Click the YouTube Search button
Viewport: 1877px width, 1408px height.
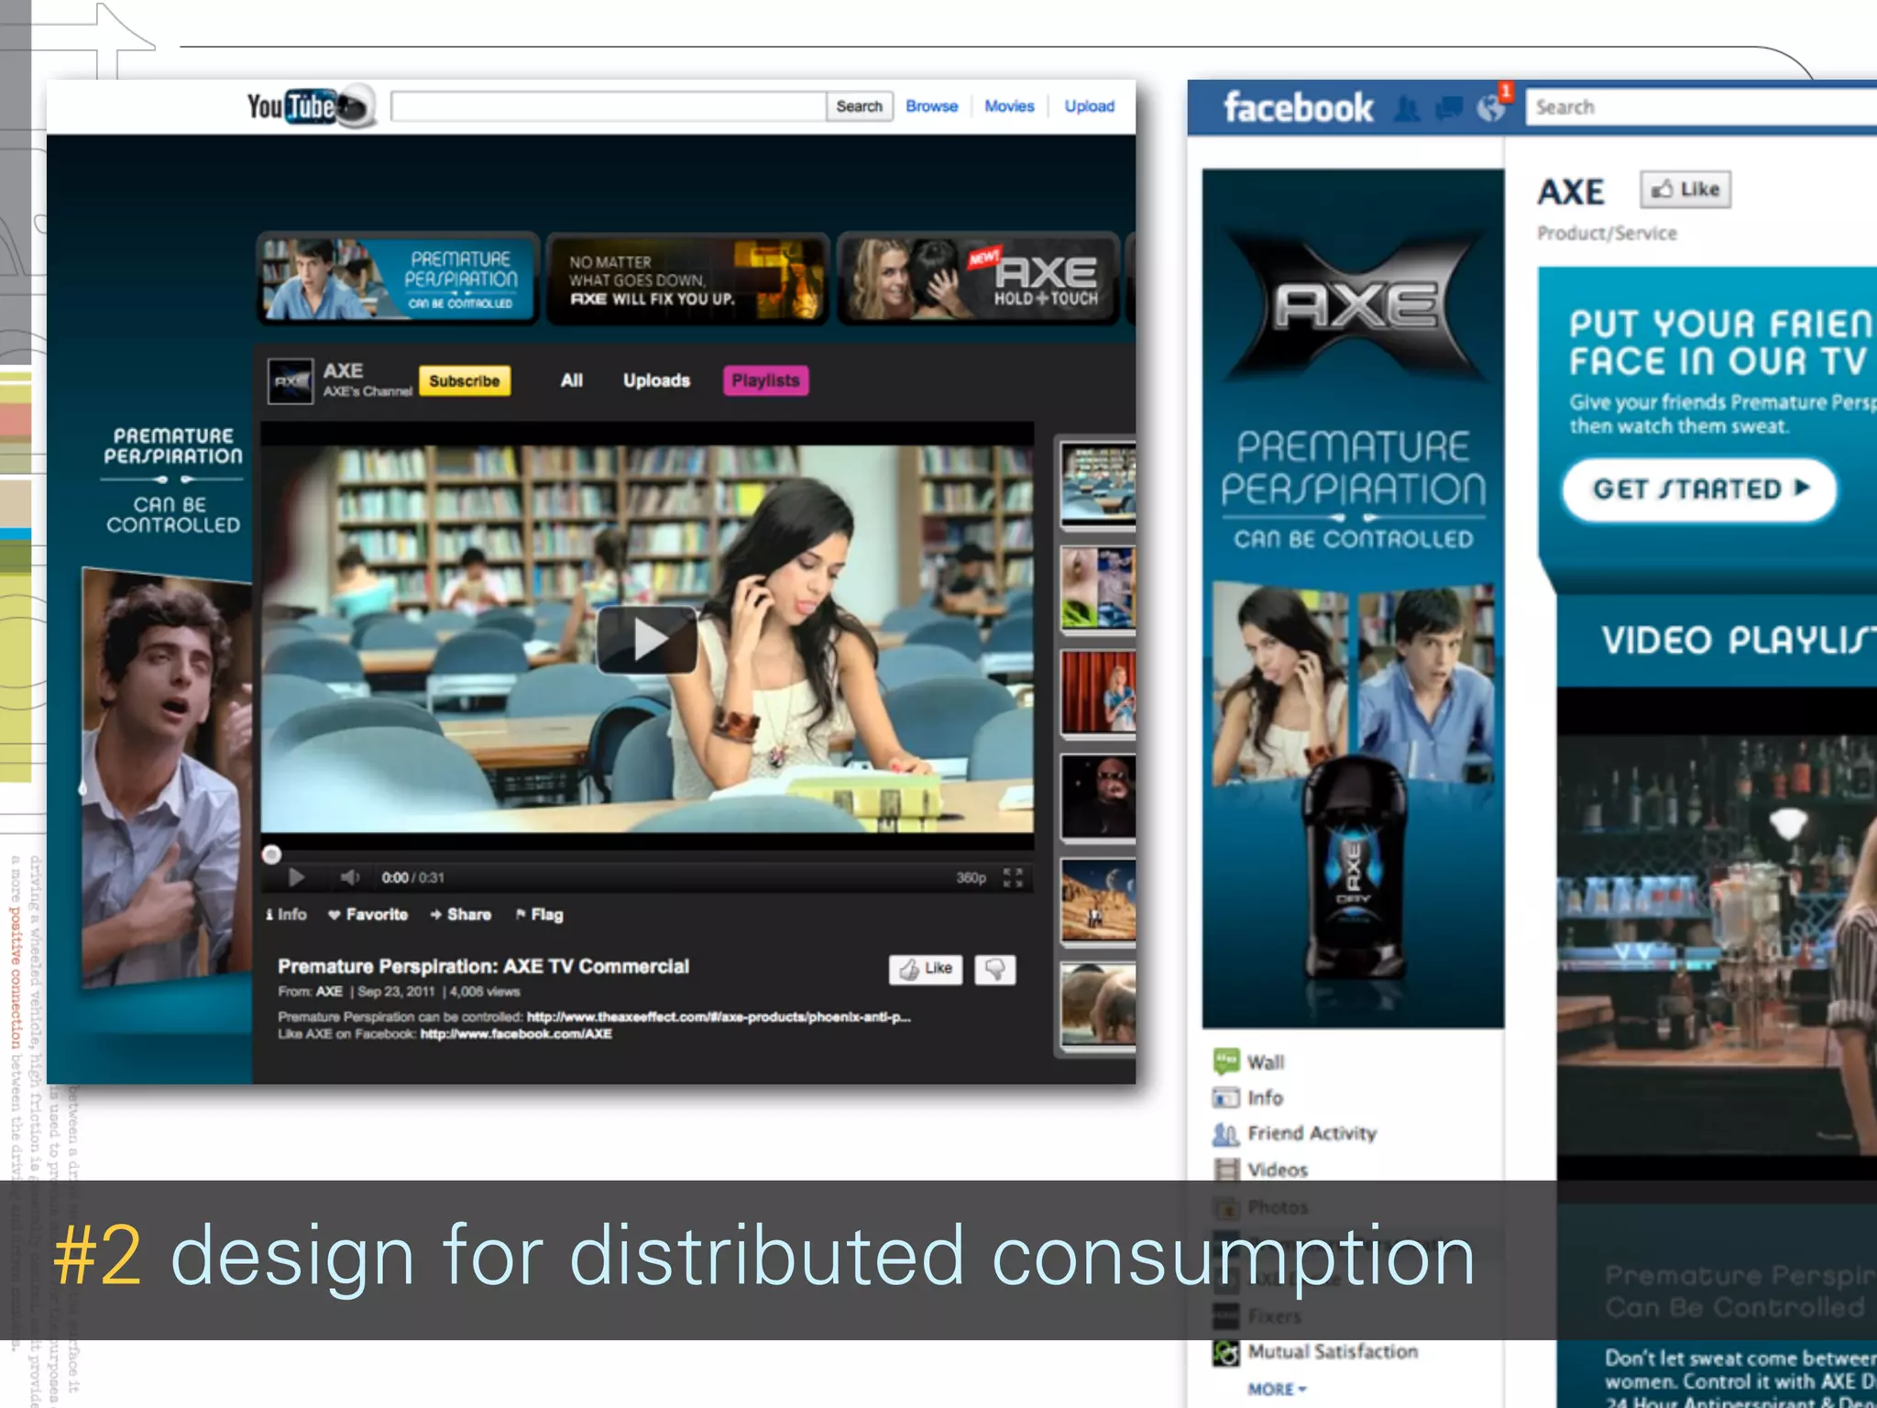[x=859, y=106]
